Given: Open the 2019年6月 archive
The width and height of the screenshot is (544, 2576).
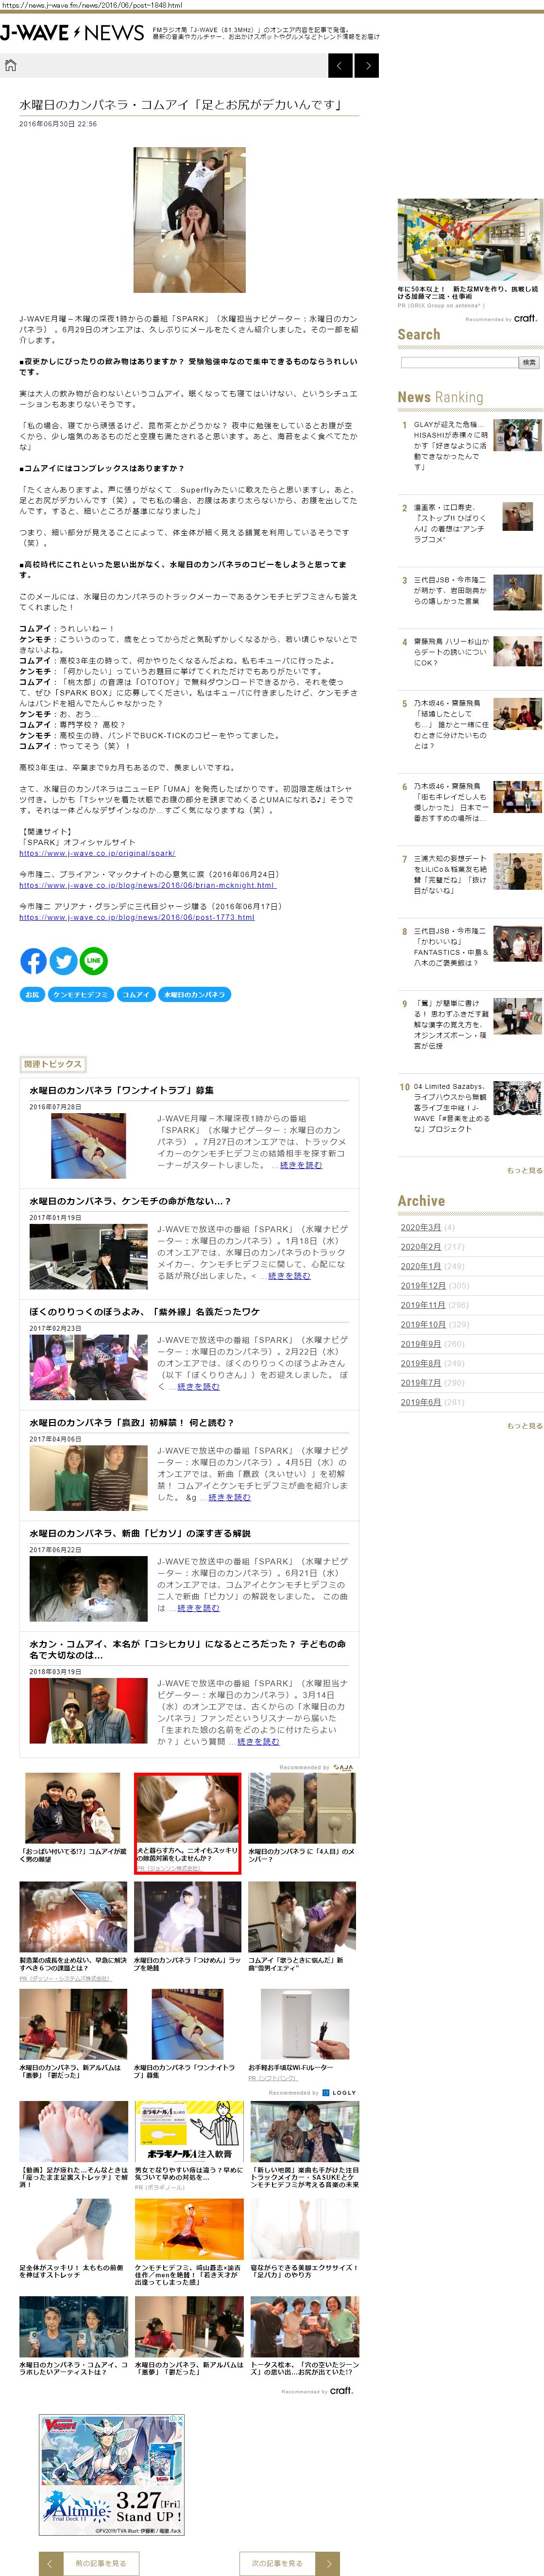Looking at the screenshot, I should click(x=421, y=1402).
